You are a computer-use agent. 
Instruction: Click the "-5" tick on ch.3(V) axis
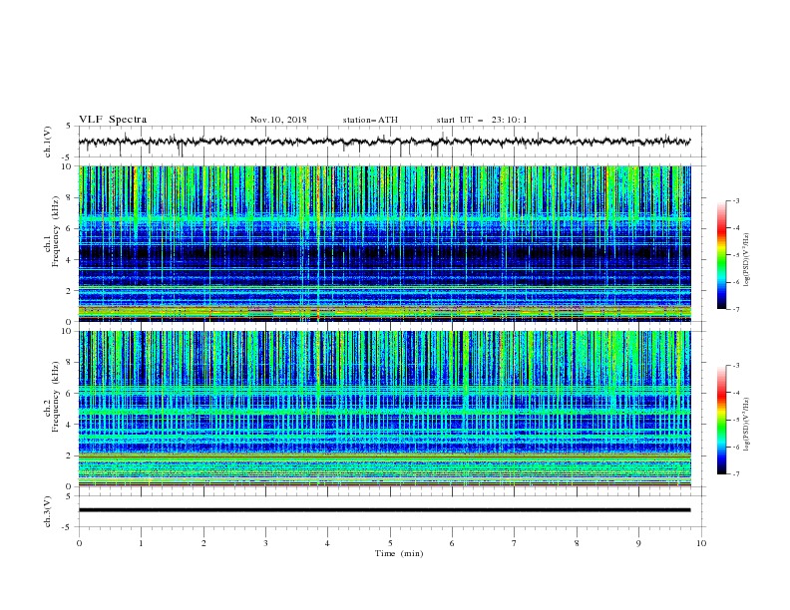68,527
